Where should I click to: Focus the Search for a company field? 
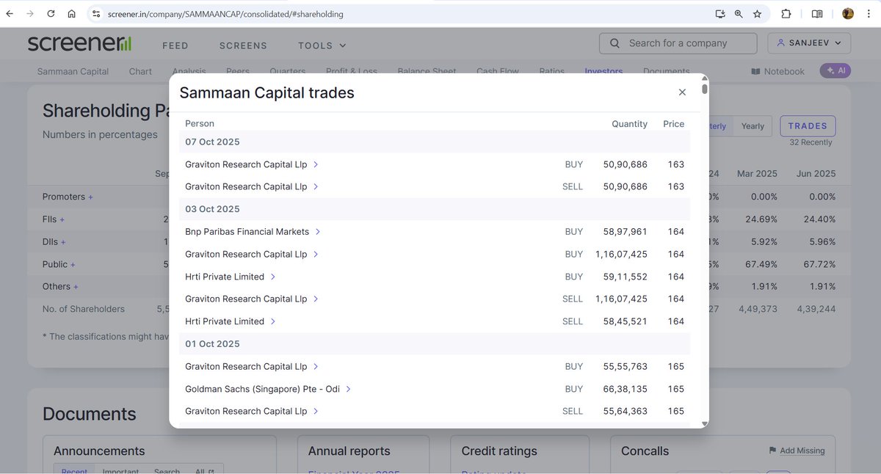pyautogui.click(x=678, y=43)
